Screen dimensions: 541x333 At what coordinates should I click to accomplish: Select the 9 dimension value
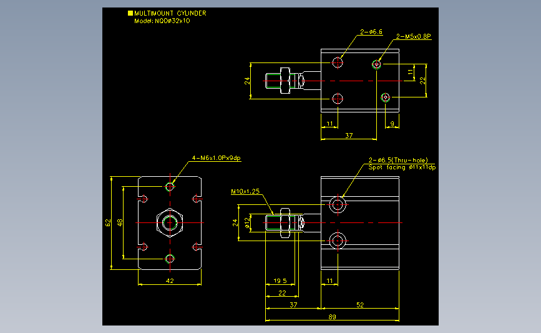coord(392,123)
